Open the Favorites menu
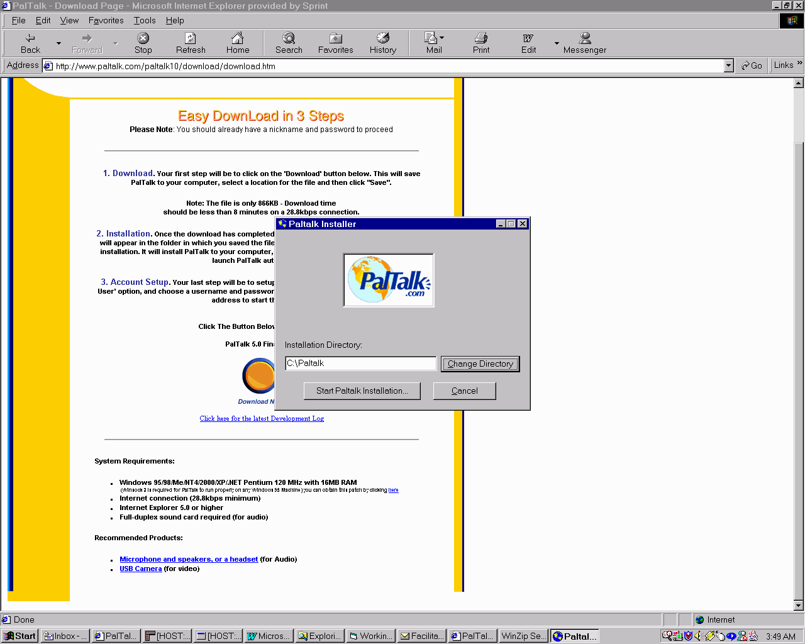This screenshot has height=644, width=805. tap(106, 20)
